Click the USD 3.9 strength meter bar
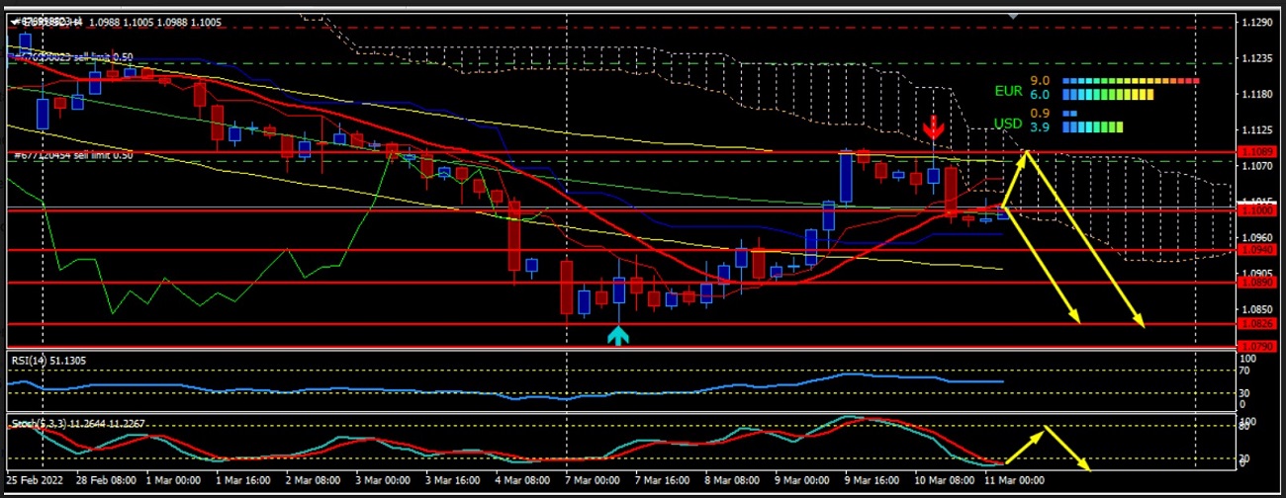This screenshot has width=1286, height=498. (1093, 127)
